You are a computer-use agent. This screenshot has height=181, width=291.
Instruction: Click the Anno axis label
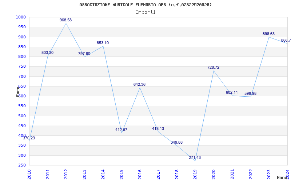click(x=282, y=177)
